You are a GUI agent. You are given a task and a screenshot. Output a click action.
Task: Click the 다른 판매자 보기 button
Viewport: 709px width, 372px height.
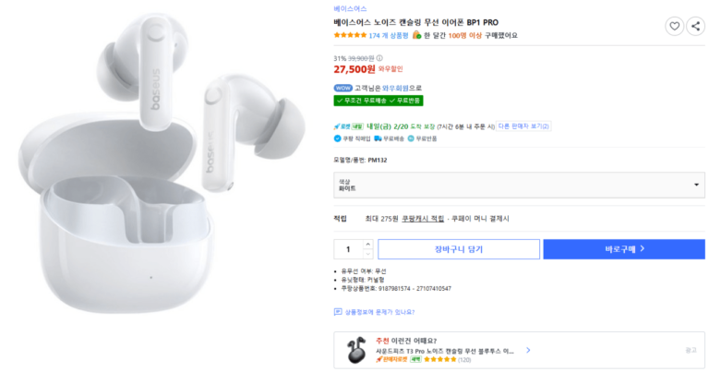pyautogui.click(x=523, y=126)
